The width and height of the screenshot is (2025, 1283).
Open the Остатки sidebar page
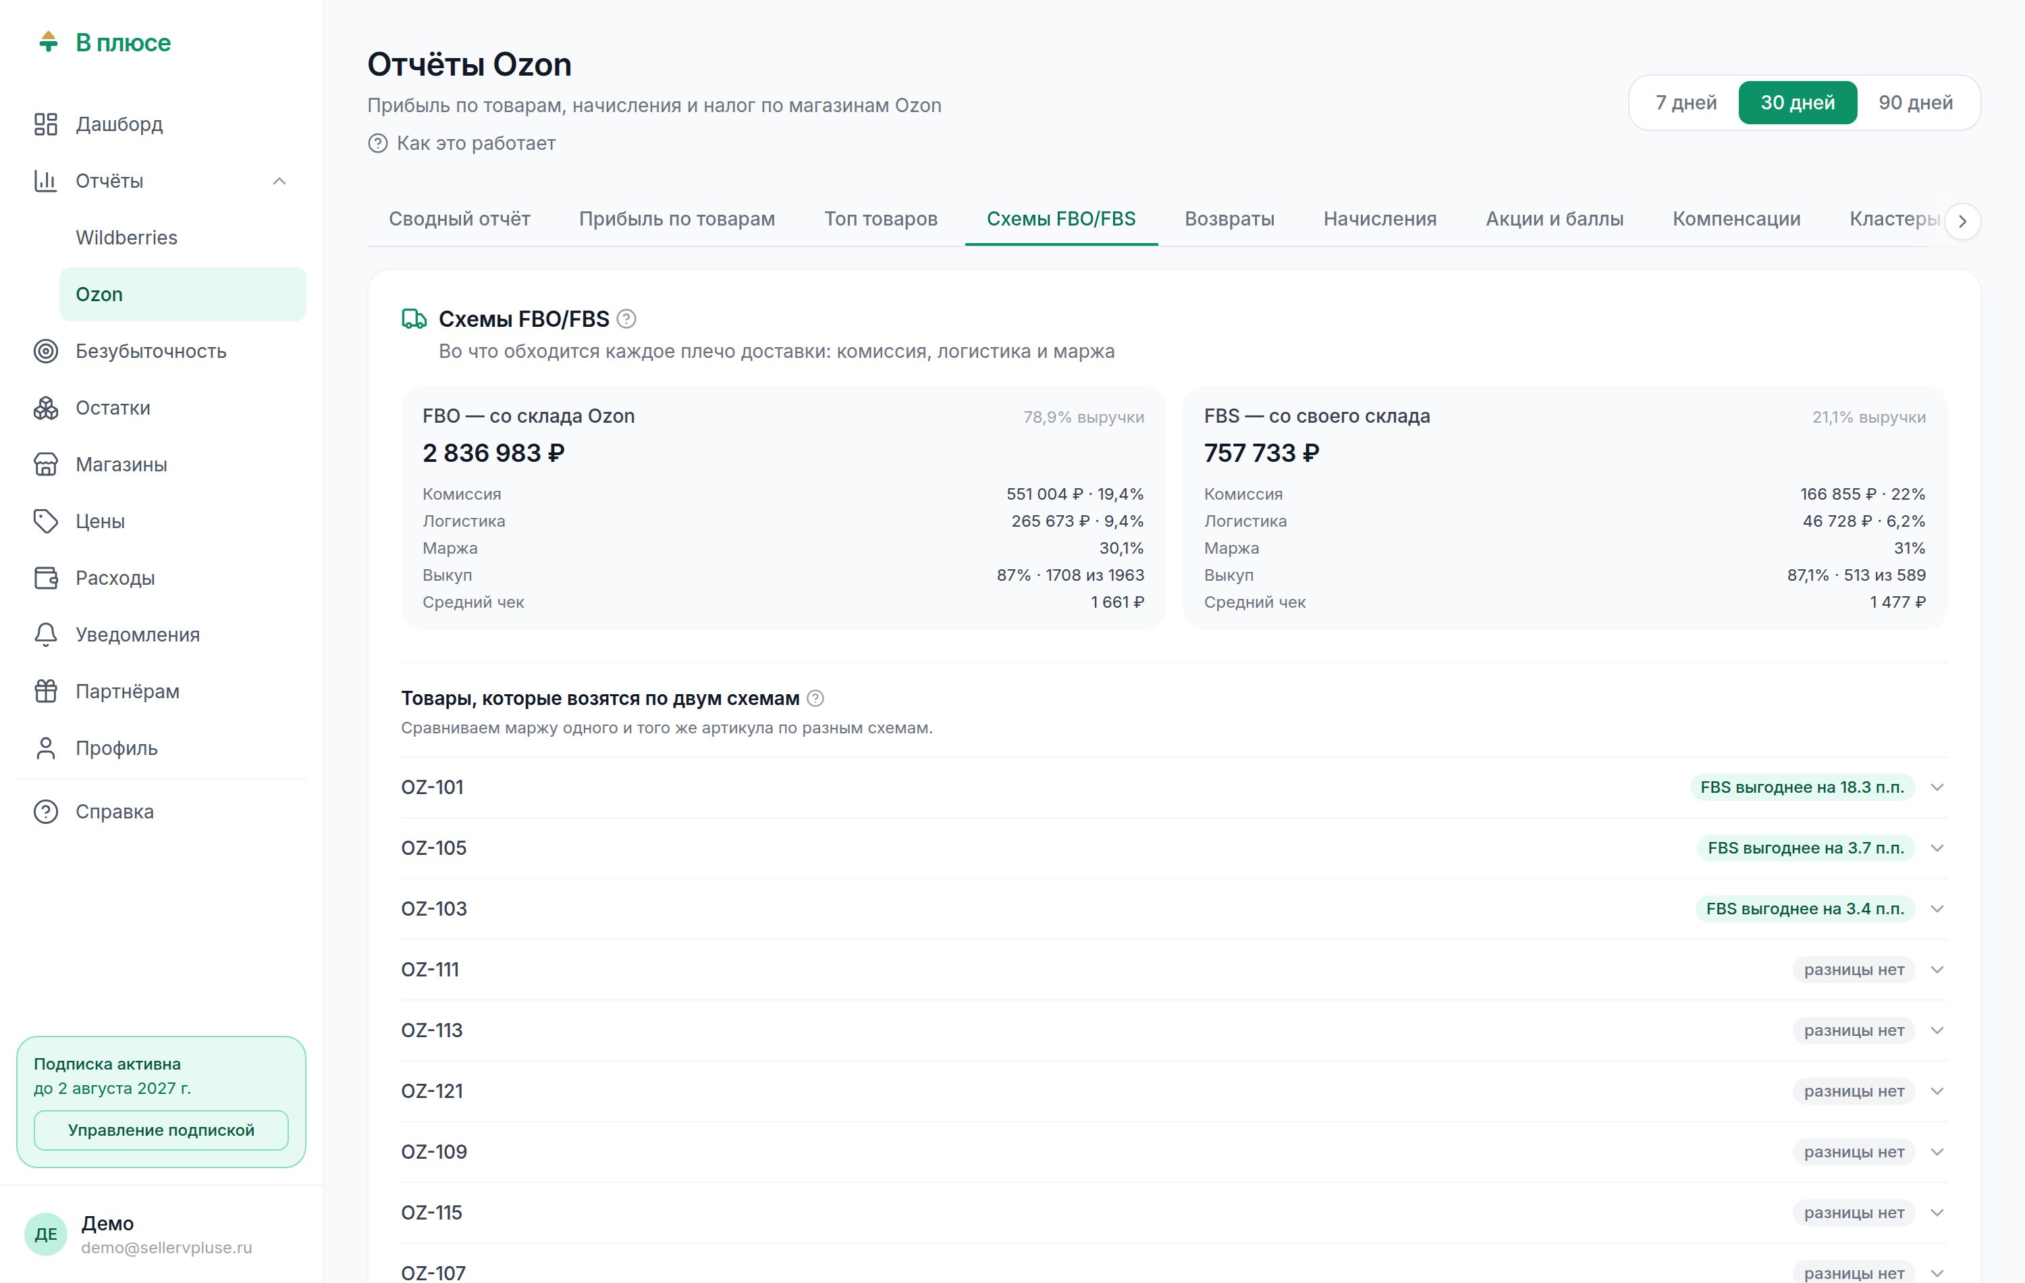pos(161,408)
